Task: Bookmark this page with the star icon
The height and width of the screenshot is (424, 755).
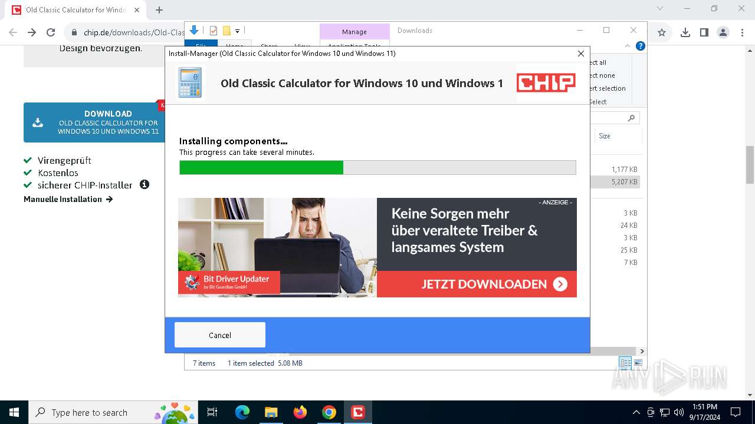Action: click(x=662, y=32)
